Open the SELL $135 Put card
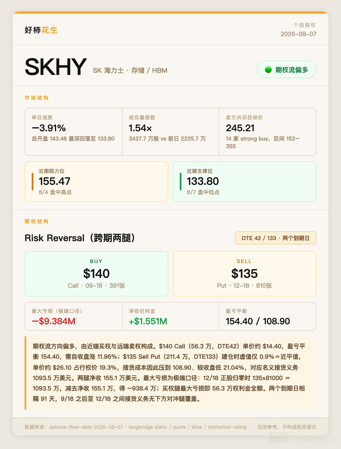Viewport: 341px width, 449px height. 245,273
